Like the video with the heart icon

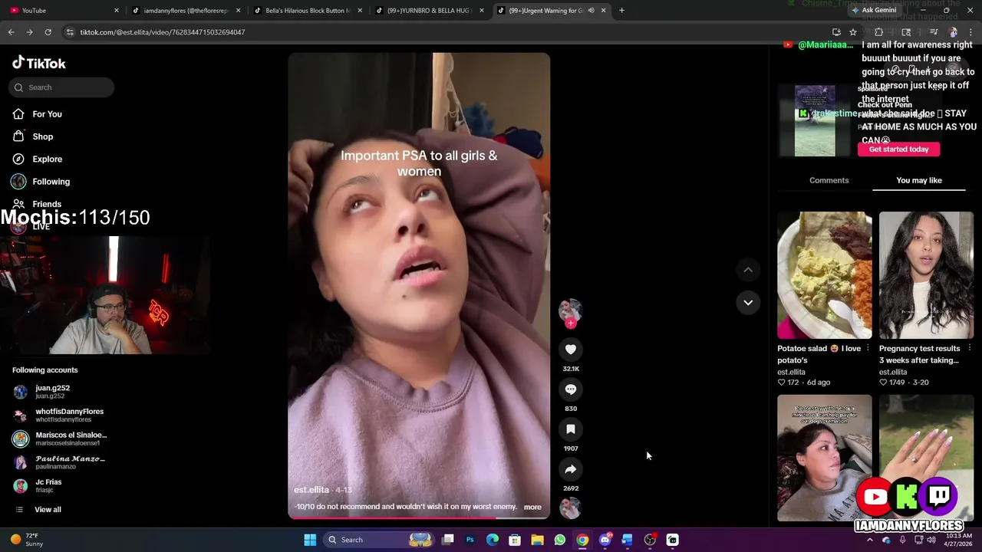[571, 350]
